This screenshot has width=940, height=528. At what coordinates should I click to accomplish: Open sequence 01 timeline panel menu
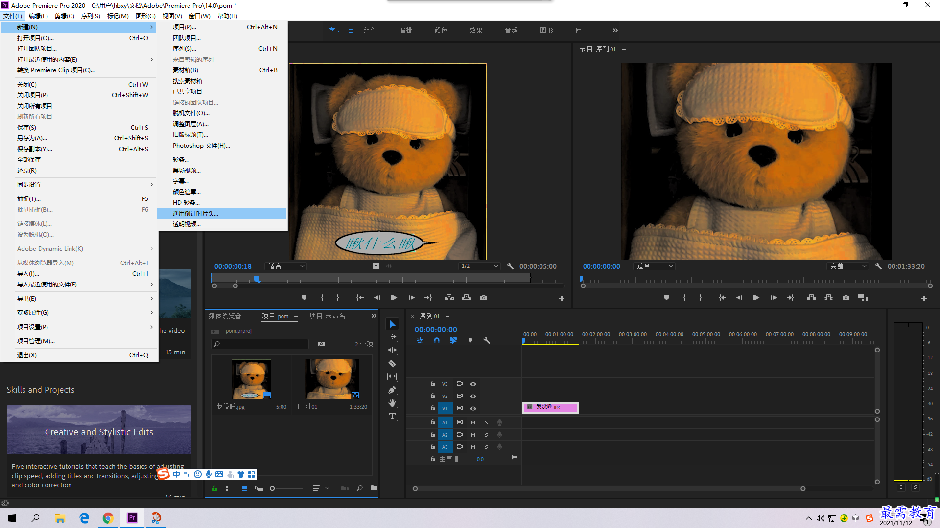[x=447, y=316]
